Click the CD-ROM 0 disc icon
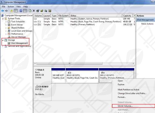Image resolution: width=155 pixels, height=113 pixels. click(37, 86)
